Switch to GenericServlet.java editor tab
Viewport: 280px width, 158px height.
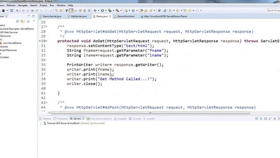click(50, 16)
